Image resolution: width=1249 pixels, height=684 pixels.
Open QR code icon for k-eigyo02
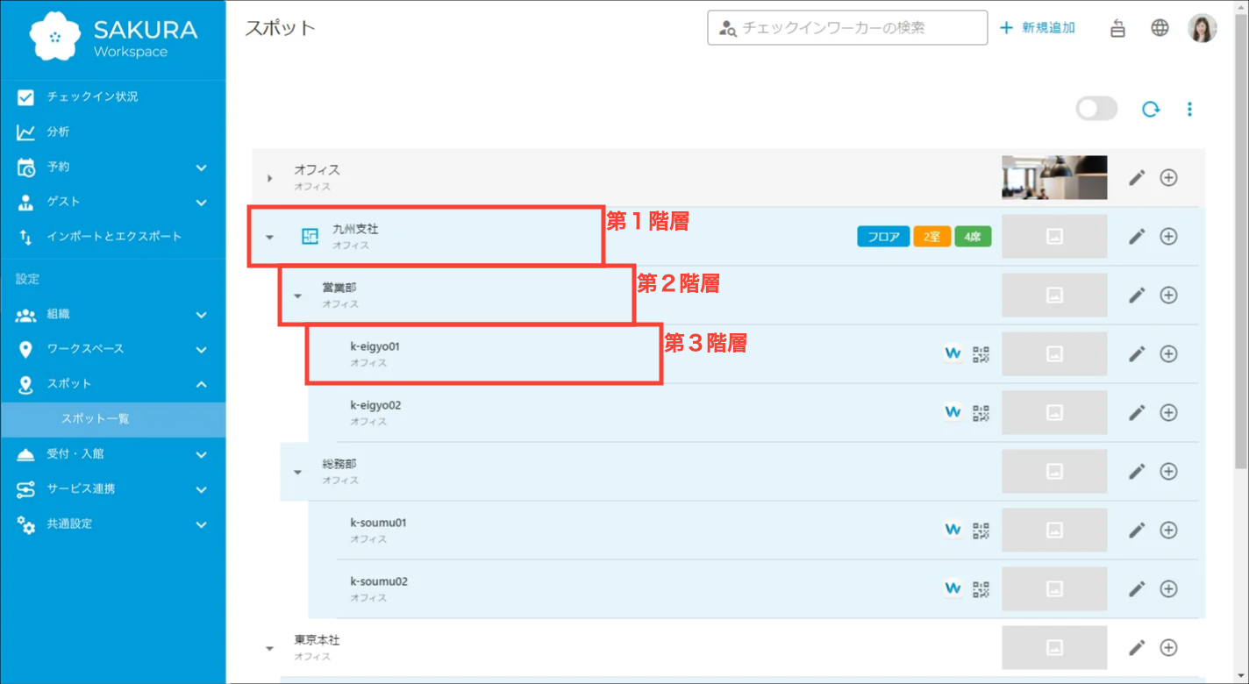coord(981,413)
